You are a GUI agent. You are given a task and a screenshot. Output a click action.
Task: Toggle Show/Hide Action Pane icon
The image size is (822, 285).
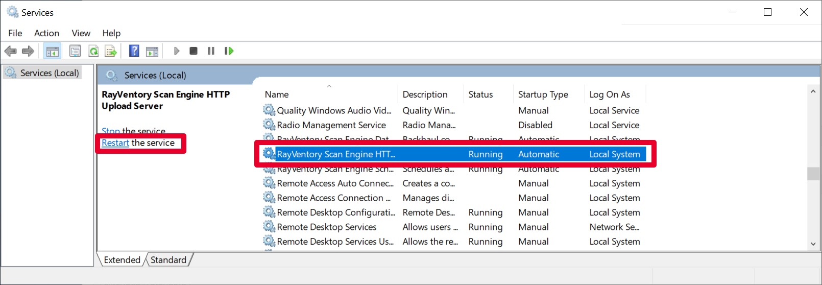[x=152, y=51]
